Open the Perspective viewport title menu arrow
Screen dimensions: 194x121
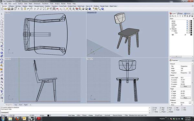pos(96,13)
